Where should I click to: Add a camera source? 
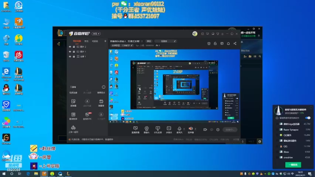coord(146,130)
